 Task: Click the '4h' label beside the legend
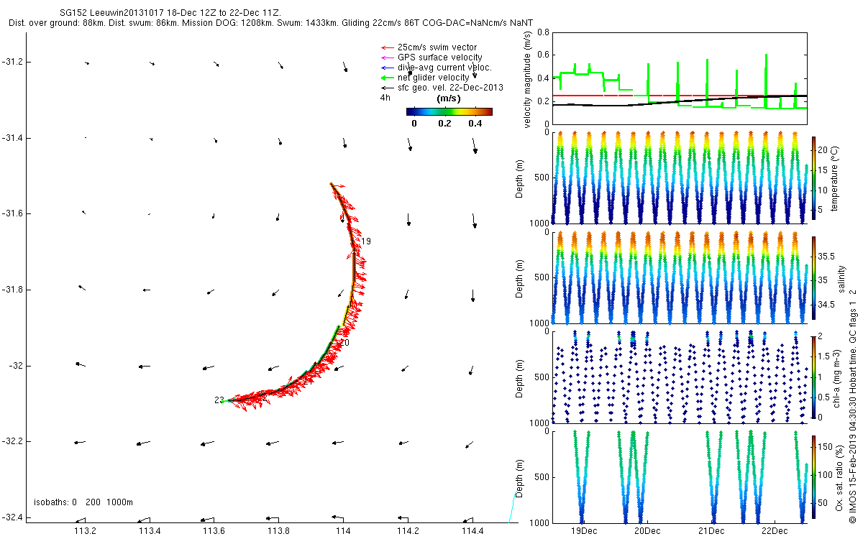(x=385, y=98)
